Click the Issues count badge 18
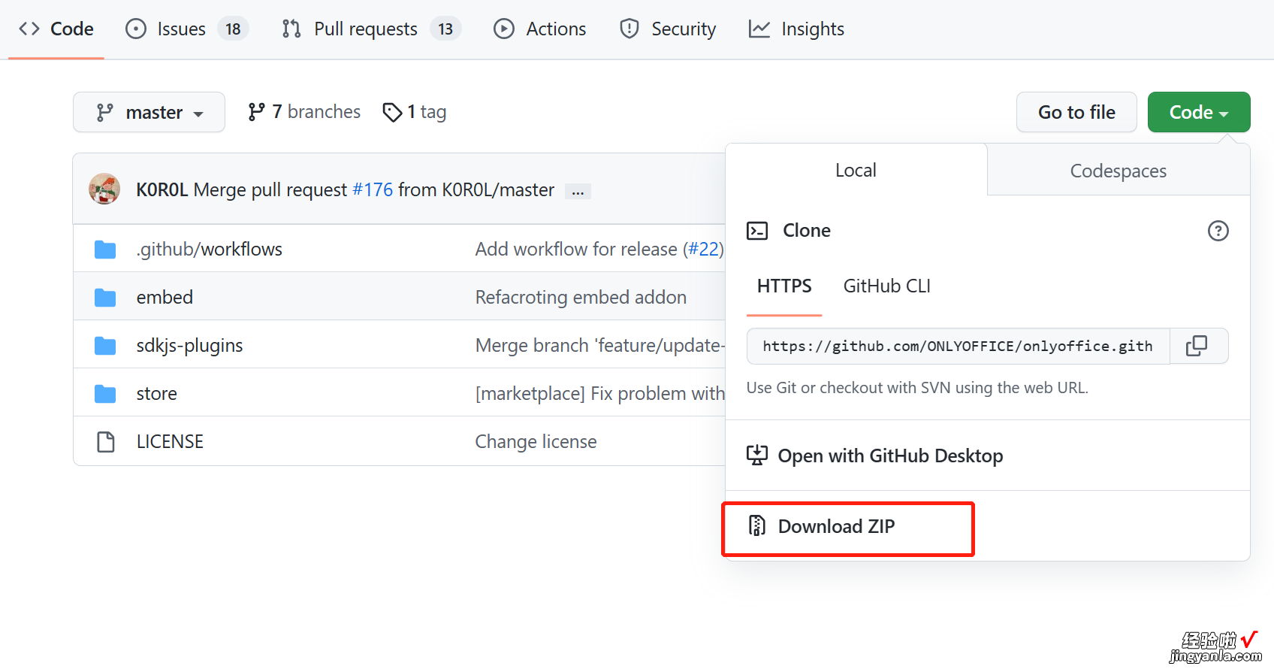 [x=233, y=29]
